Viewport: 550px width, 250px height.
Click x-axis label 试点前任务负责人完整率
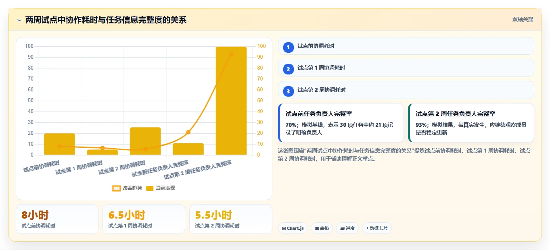(x=160, y=169)
